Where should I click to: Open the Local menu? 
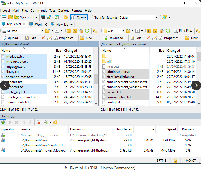(x=6, y=11)
